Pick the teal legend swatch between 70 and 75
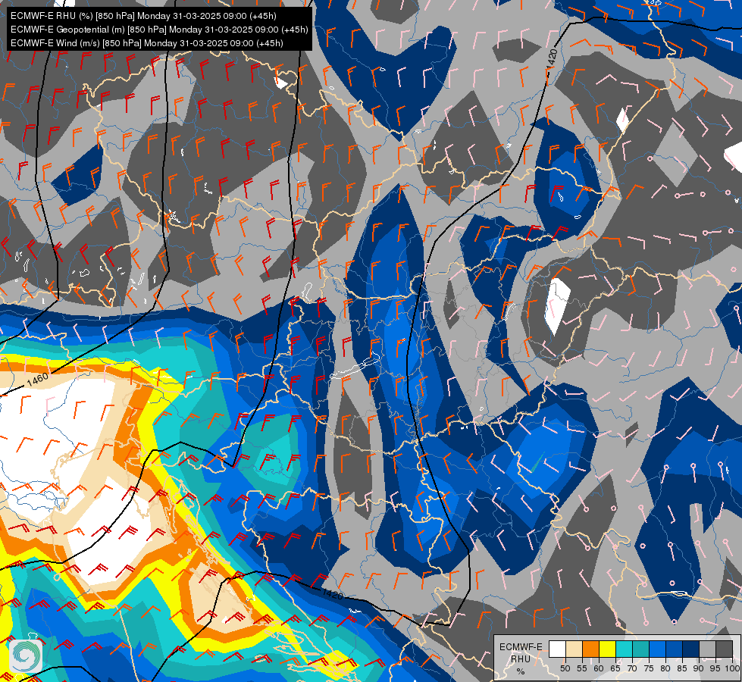742x682 pixels. click(x=640, y=649)
